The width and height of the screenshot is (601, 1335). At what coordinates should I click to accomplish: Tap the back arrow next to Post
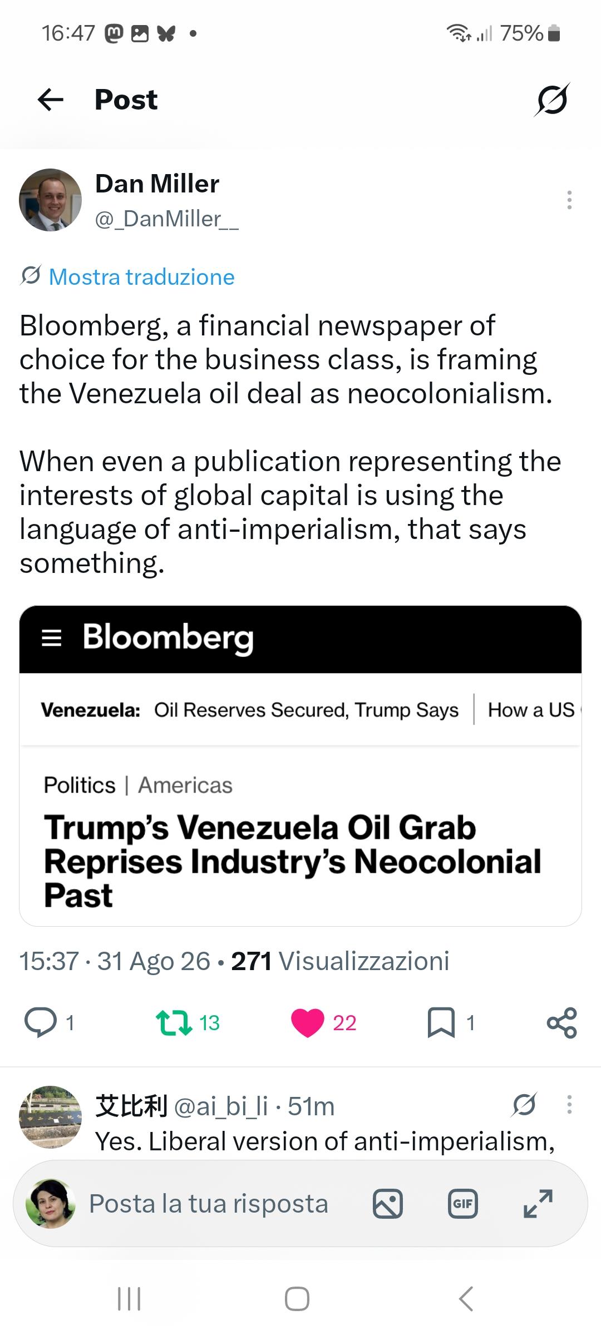pos(51,100)
